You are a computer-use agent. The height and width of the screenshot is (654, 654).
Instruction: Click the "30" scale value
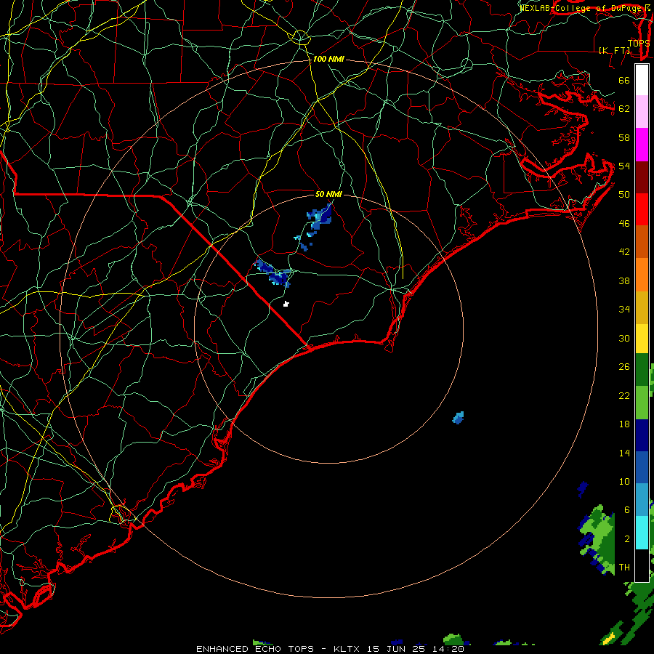(x=624, y=338)
